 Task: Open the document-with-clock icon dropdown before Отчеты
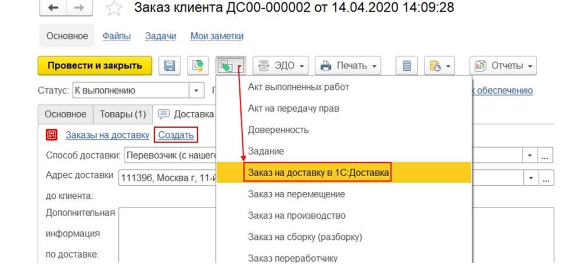click(x=439, y=66)
